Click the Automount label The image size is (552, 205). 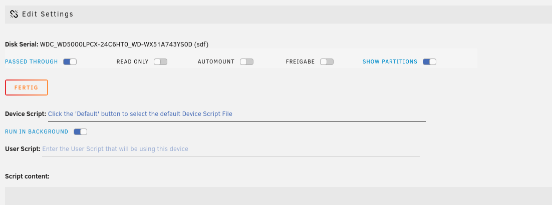pyautogui.click(x=216, y=62)
